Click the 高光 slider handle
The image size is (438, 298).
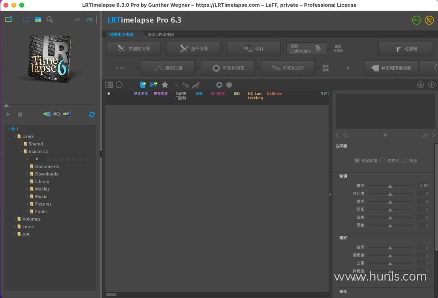(390, 202)
